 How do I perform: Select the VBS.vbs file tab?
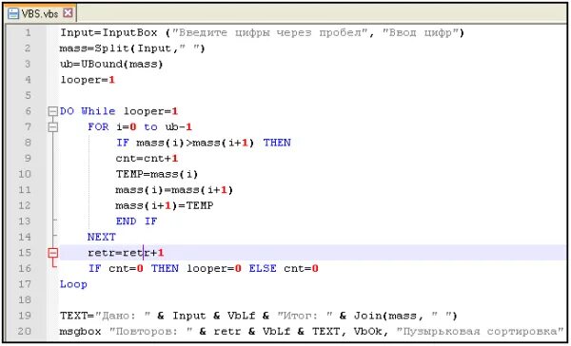40,13
